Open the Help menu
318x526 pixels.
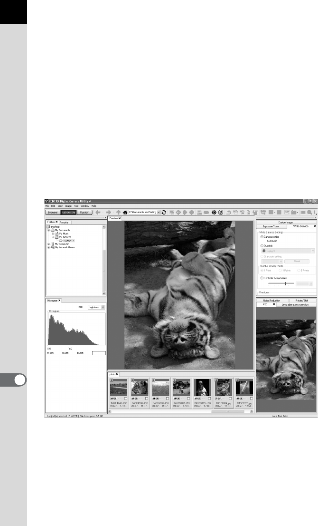(94, 206)
